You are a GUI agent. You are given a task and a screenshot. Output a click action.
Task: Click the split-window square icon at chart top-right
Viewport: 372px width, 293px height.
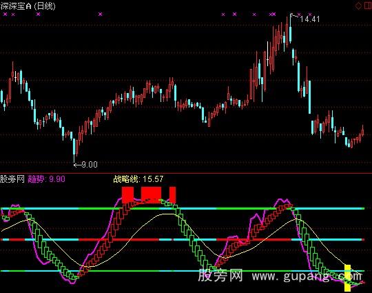point(368,6)
